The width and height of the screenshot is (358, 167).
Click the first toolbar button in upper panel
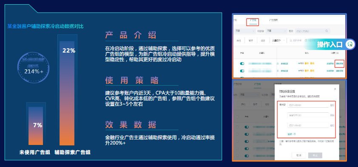pyautogui.click(x=239, y=41)
